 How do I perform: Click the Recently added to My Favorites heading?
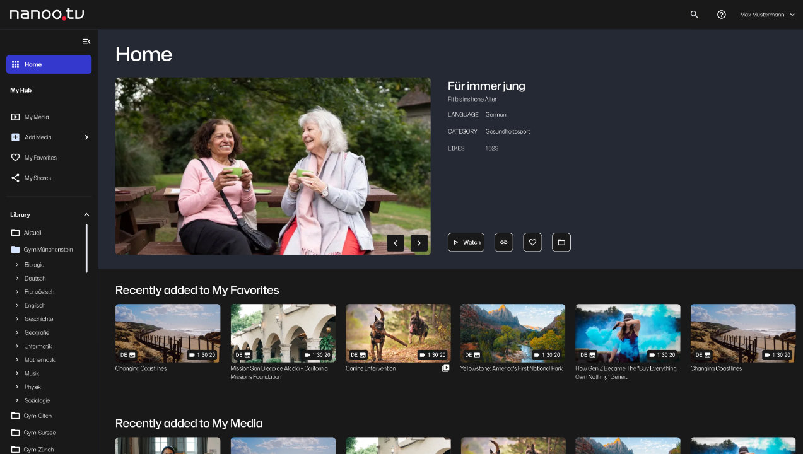click(x=197, y=290)
